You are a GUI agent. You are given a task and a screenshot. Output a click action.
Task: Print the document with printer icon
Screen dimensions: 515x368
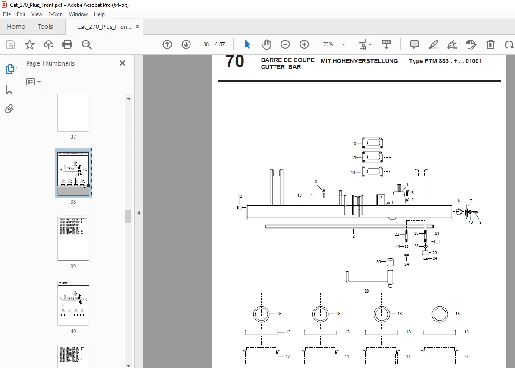67,44
